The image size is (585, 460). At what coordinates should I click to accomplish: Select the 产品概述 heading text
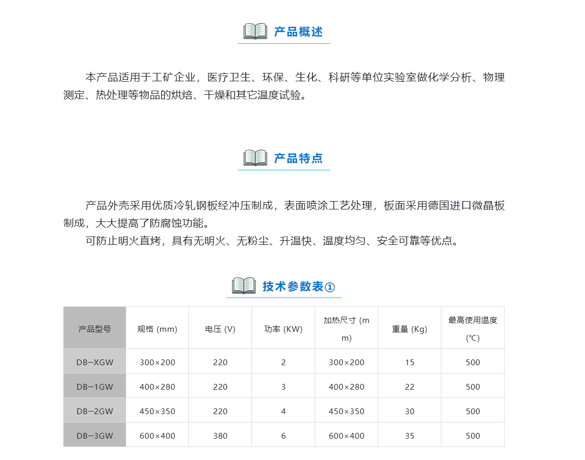pyautogui.click(x=298, y=32)
